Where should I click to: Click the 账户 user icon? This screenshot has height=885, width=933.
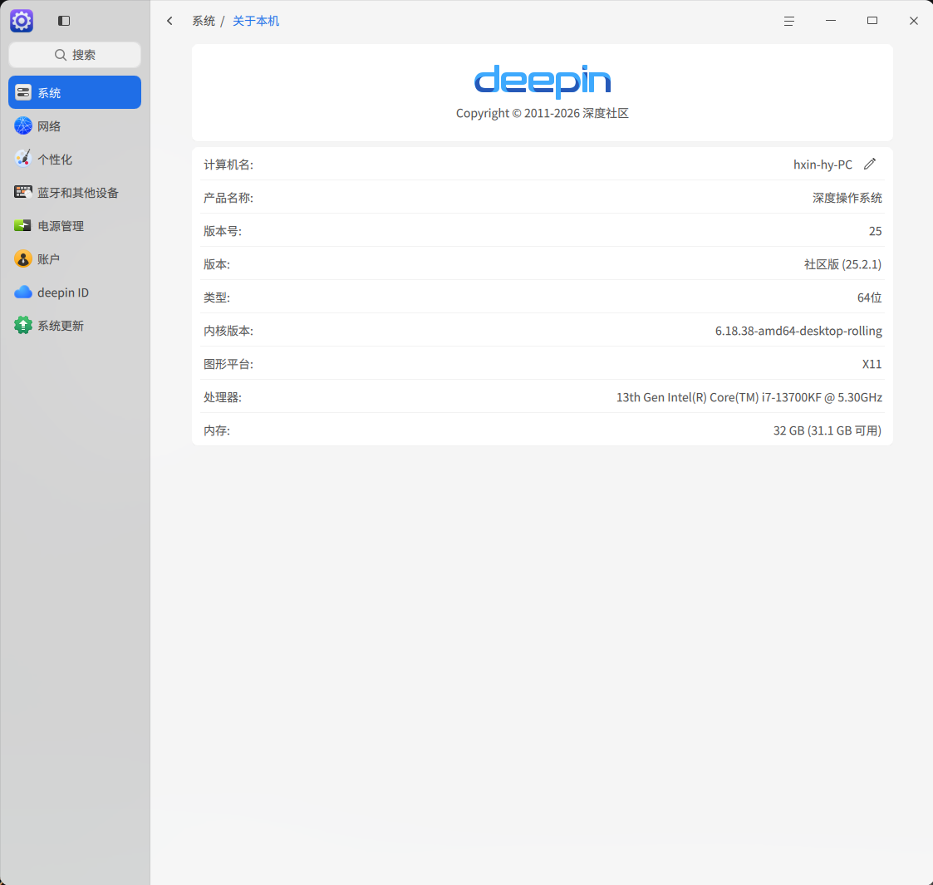pyautogui.click(x=23, y=259)
